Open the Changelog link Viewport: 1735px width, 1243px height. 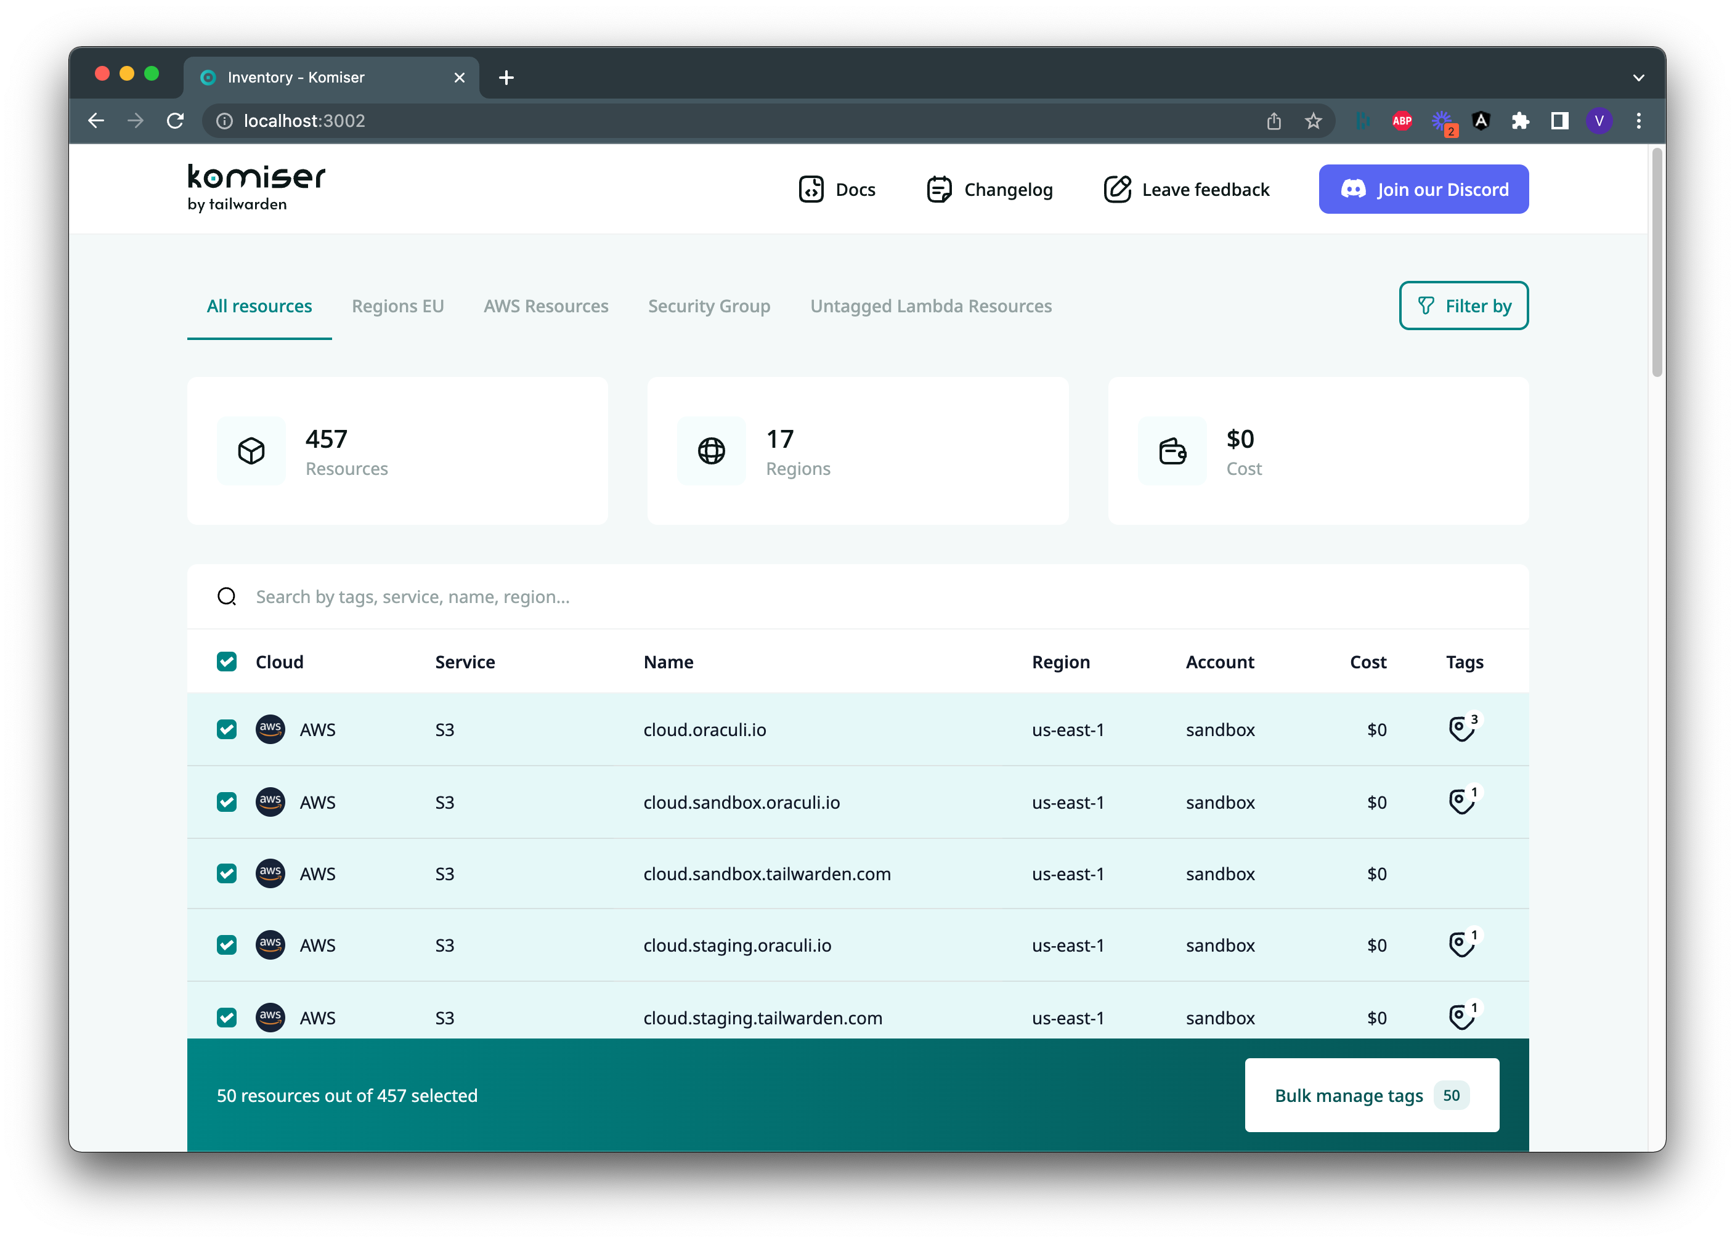pyautogui.click(x=989, y=189)
